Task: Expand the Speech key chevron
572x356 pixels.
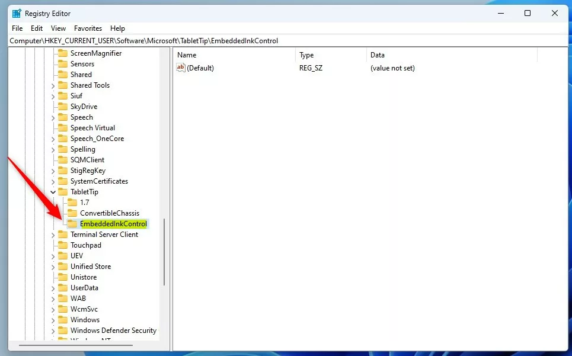Action: (x=53, y=118)
